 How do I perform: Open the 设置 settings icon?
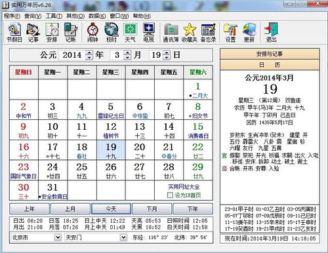point(230,32)
